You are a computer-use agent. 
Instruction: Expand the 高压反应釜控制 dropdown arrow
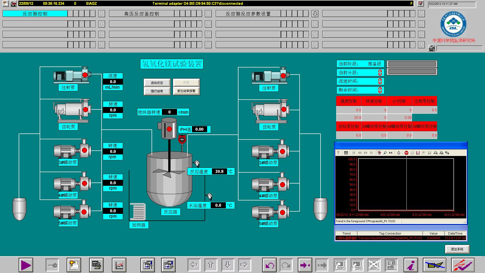[x=208, y=14]
